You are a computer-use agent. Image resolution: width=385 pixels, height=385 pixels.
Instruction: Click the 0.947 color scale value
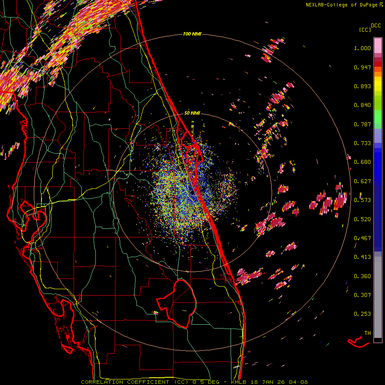pyautogui.click(x=362, y=67)
